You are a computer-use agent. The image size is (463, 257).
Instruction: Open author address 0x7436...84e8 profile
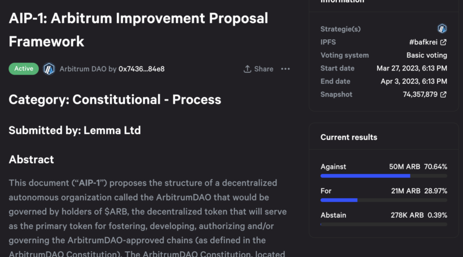point(141,69)
